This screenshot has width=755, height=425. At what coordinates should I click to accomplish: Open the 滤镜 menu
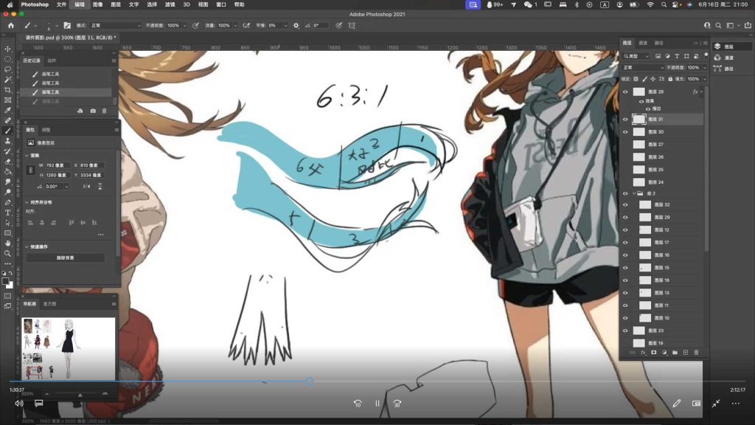(x=170, y=4)
